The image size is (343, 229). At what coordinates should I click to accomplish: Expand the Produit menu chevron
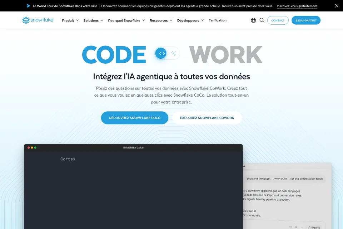click(78, 20)
